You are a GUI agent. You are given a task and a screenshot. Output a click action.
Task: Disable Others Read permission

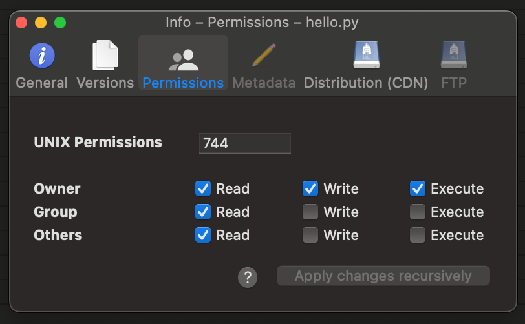[203, 235]
